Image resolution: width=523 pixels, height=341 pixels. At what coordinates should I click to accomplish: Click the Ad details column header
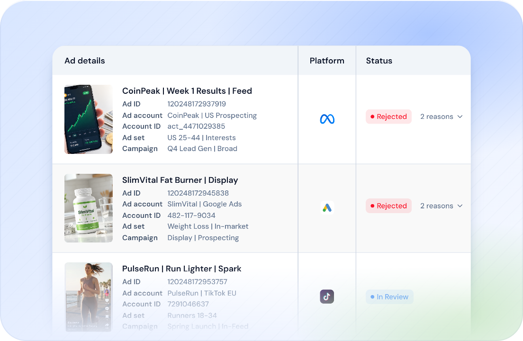85,61
